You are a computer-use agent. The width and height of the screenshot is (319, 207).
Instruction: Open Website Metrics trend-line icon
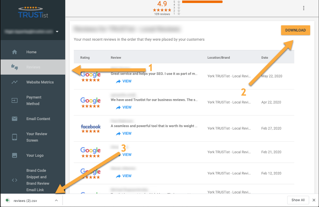[15, 82]
